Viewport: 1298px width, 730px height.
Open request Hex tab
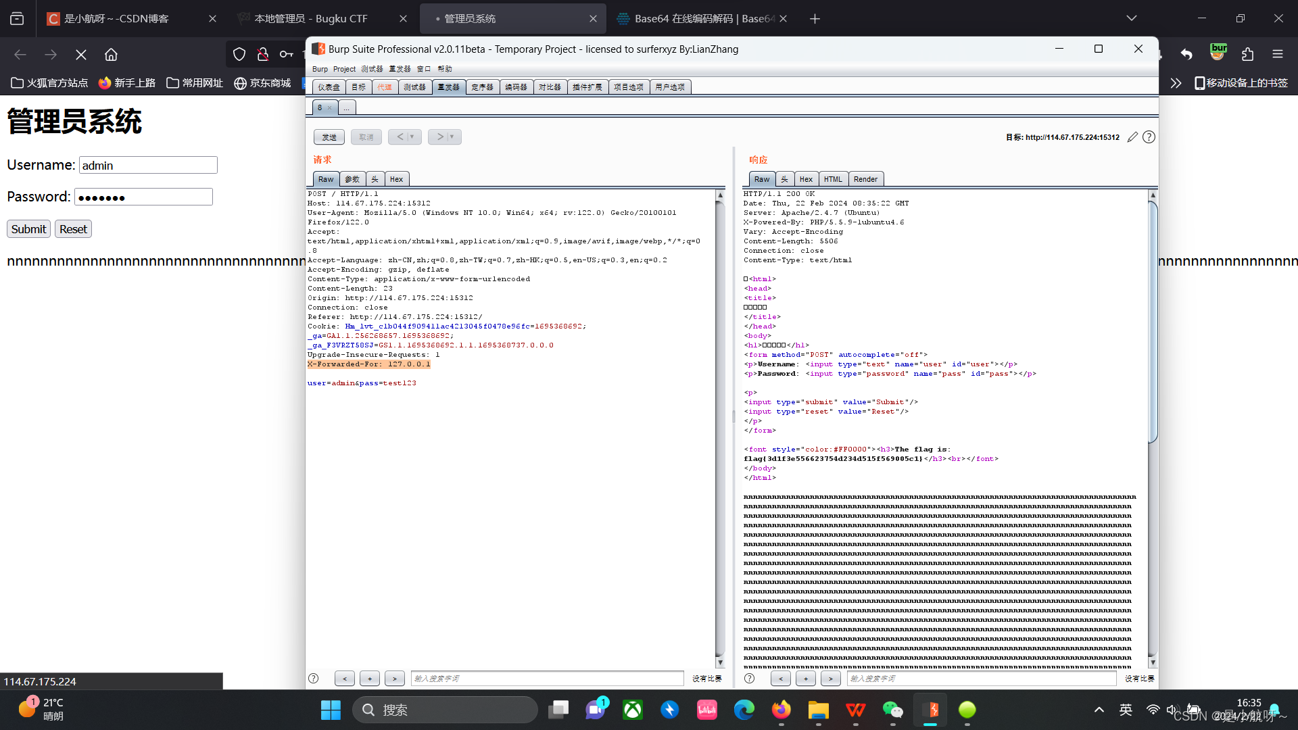coord(397,179)
